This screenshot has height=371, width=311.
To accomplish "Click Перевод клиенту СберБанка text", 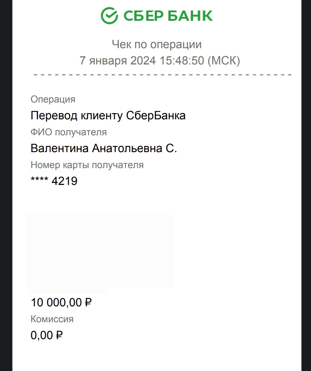I will pos(108,116).
